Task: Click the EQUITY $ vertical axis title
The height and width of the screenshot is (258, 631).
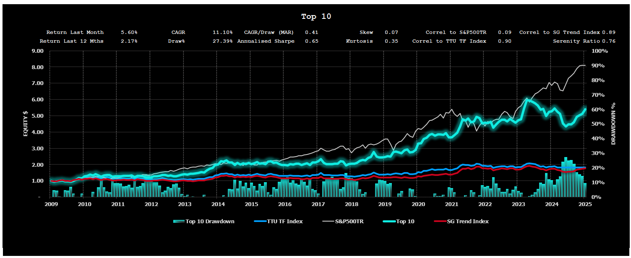Action: click(26, 124)
